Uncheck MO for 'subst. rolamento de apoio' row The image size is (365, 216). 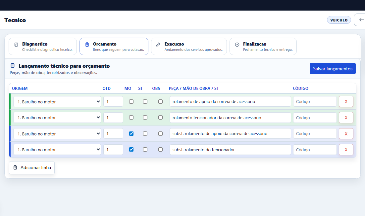[131, 134]
